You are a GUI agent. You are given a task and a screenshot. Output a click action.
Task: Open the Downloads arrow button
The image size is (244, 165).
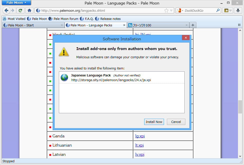(x=238, y=10)
